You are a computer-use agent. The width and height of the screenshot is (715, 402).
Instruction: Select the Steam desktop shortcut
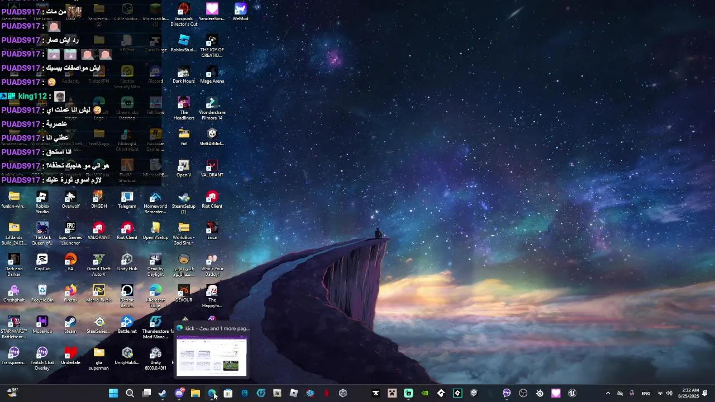(x=70, y=325)
